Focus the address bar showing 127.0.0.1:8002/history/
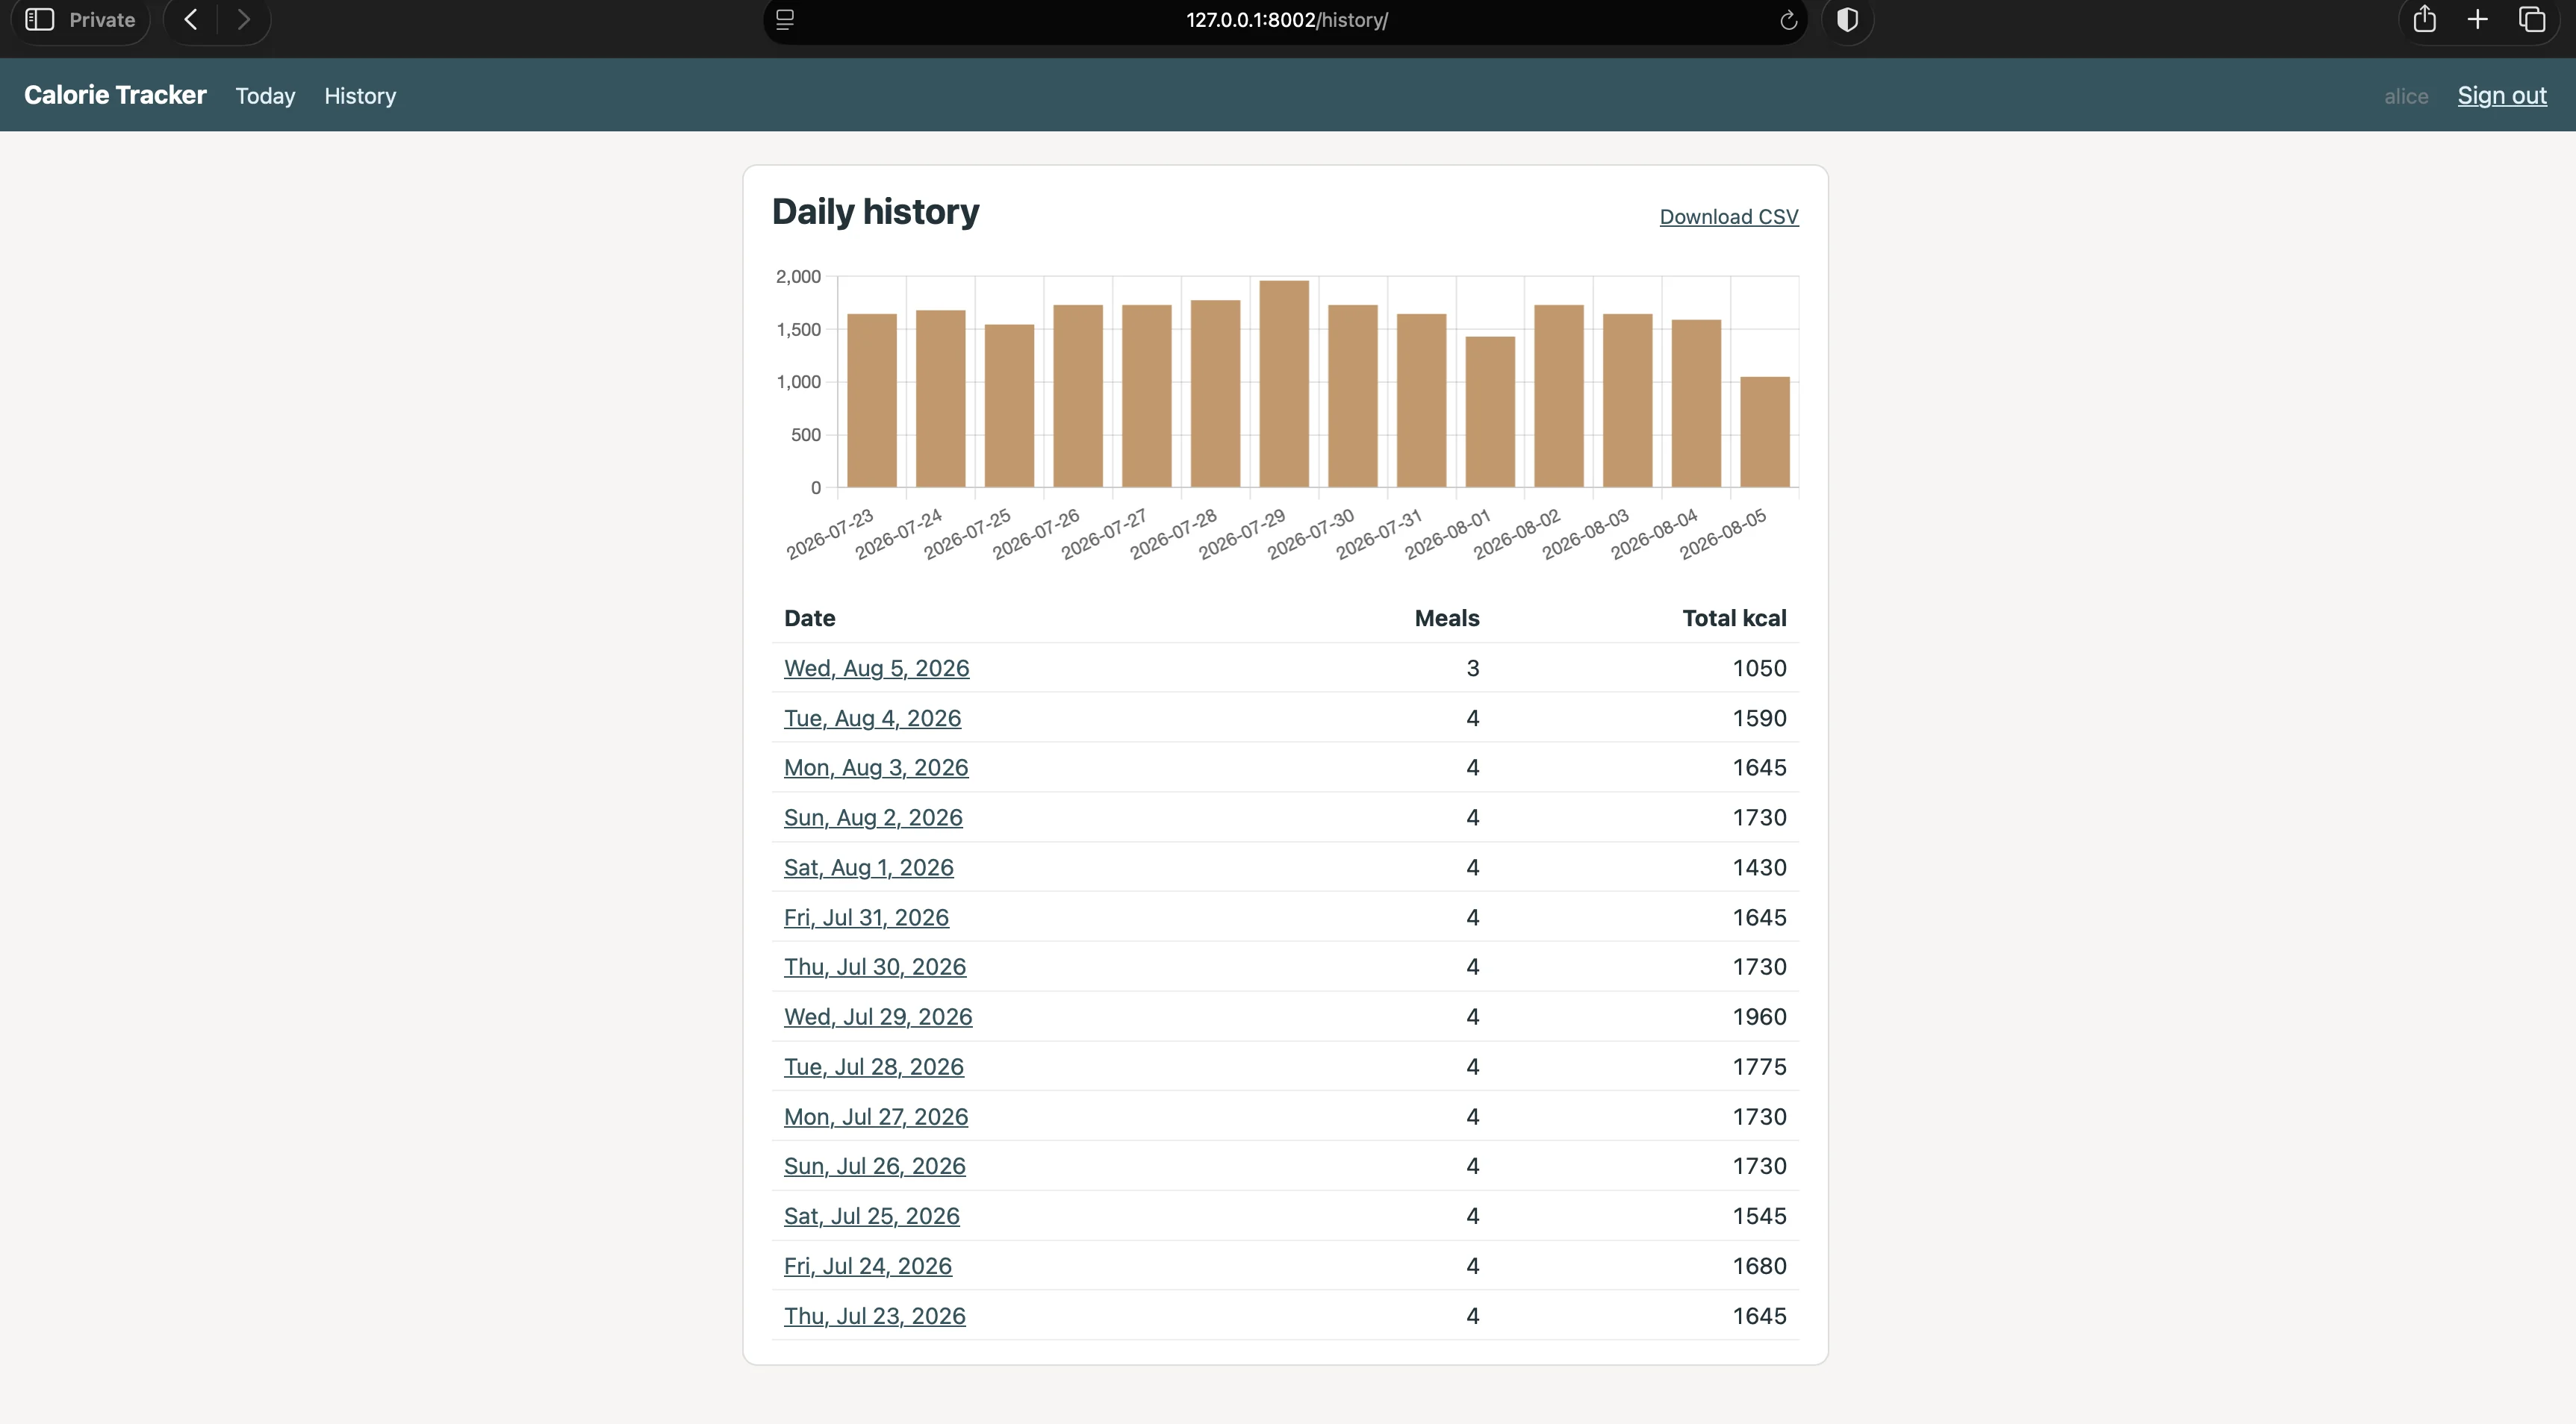 (x=1286, y=20)
